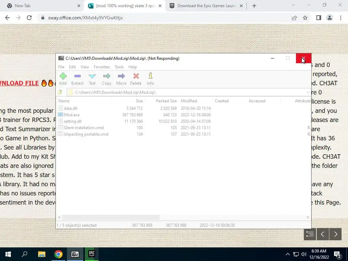Click the Copy toolbar icon
348x261 pixels.
(x=106, y=79)
